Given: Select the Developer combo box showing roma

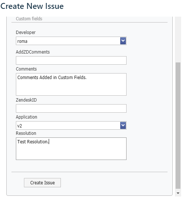Looking at the screenshot, I should click(71, 41).
